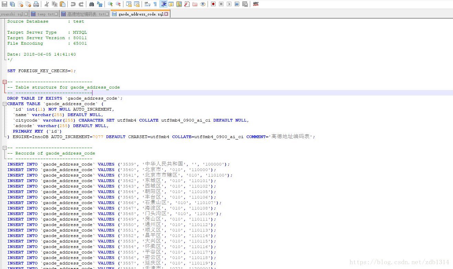Click the File Encoding 65001 line
453x269 pixels.
tap(47, 43)
